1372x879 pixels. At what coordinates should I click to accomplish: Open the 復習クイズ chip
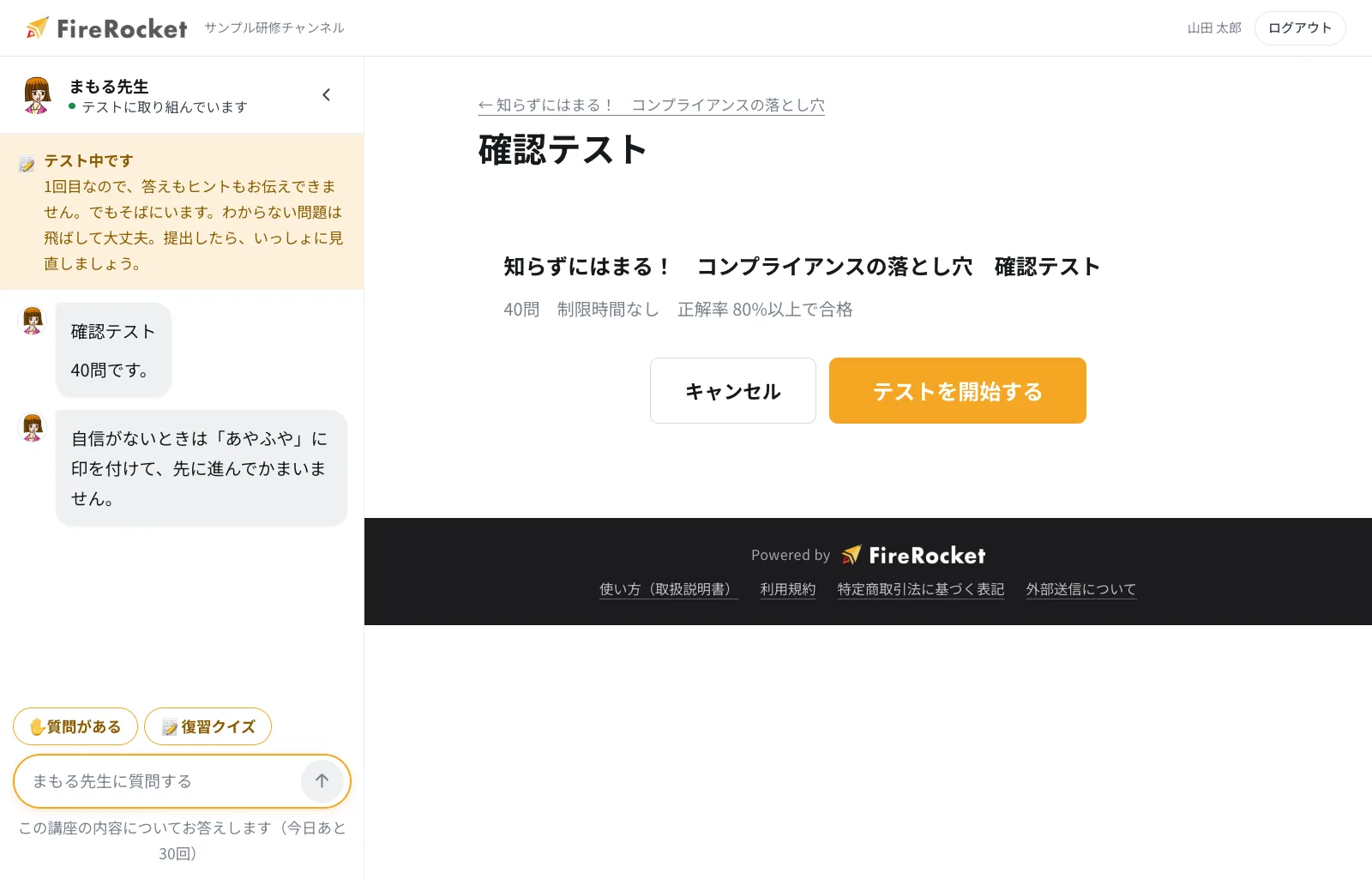[208, 726]
